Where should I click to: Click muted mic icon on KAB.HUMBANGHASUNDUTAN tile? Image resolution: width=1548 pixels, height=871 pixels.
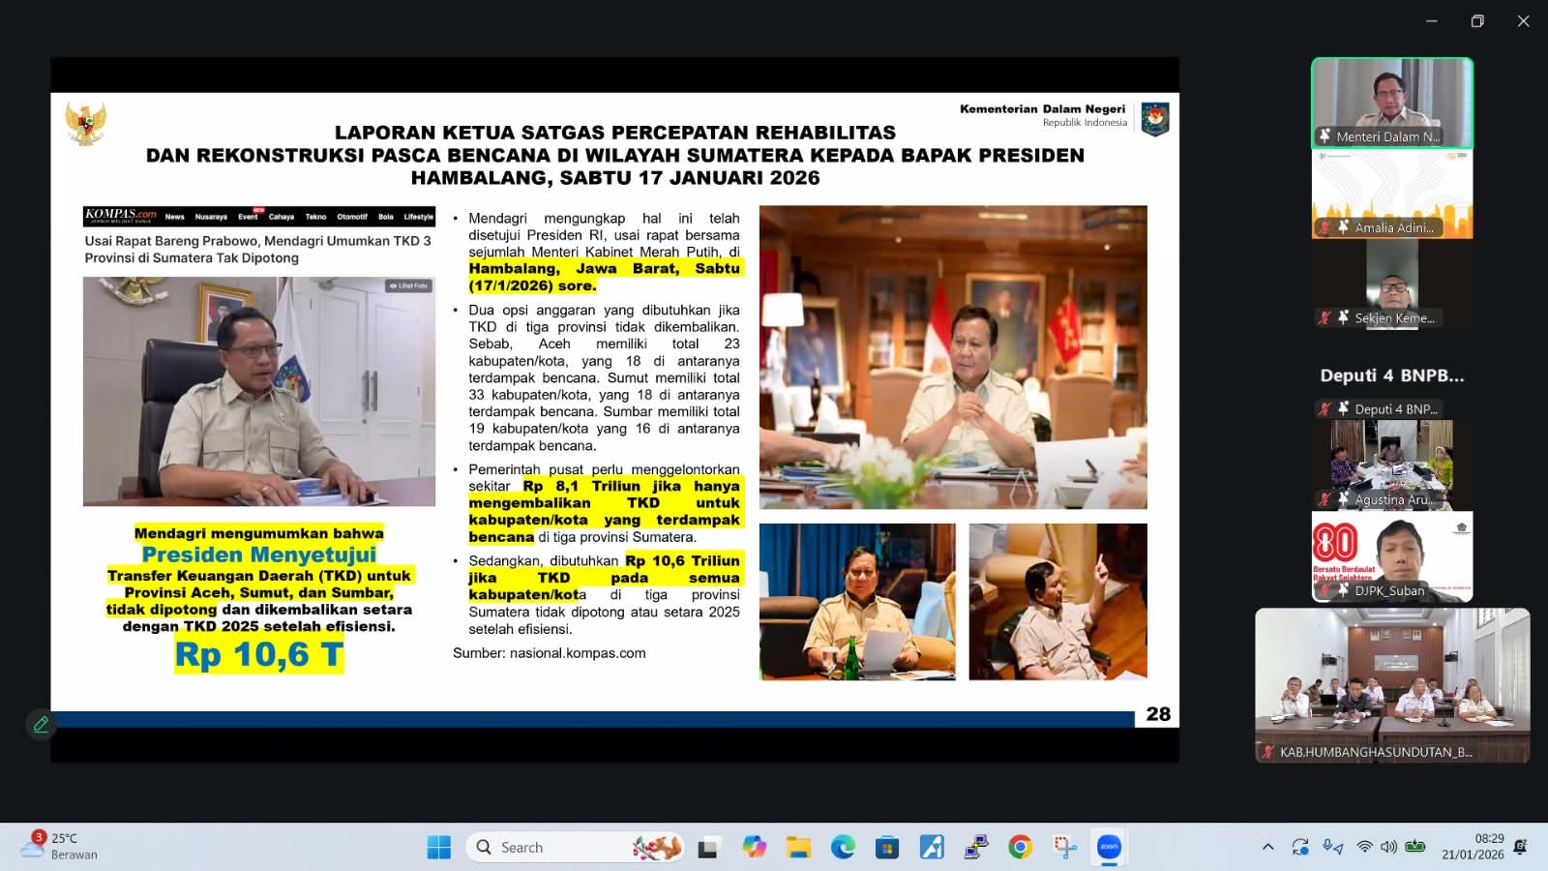(x=1267, y=752)
